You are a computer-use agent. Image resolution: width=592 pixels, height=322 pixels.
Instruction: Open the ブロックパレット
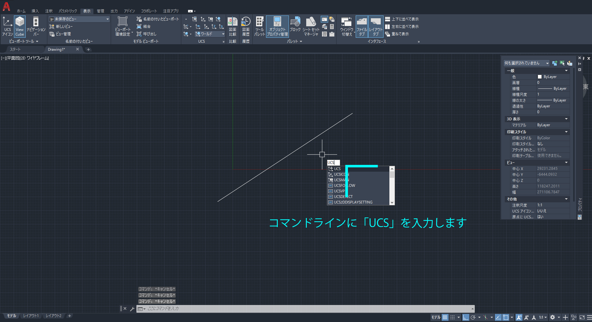coord(295,26)
